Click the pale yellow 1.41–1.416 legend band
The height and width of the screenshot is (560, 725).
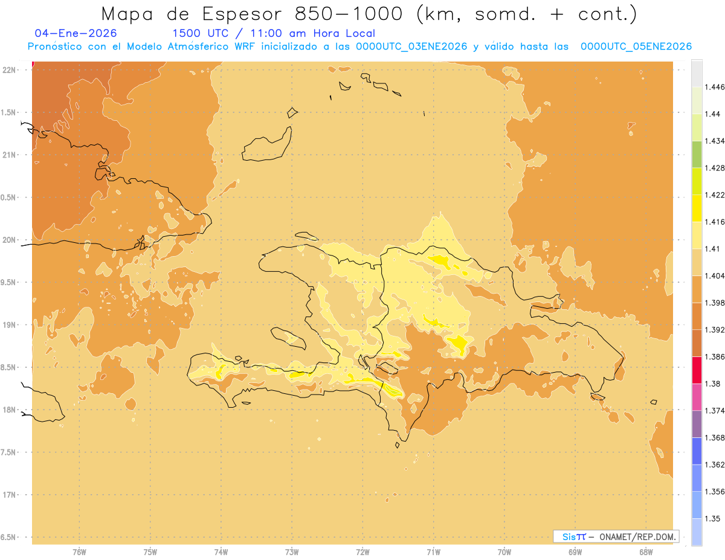(697, 235)
